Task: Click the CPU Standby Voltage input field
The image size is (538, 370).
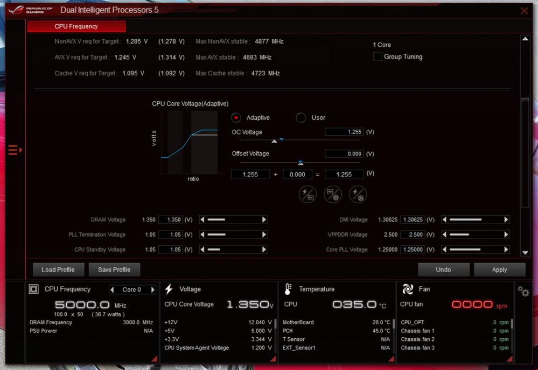Action: coord(171,250)
